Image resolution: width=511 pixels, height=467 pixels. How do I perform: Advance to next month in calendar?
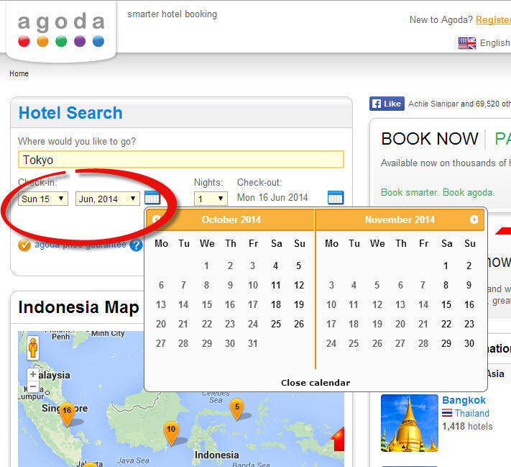point(474,219)
